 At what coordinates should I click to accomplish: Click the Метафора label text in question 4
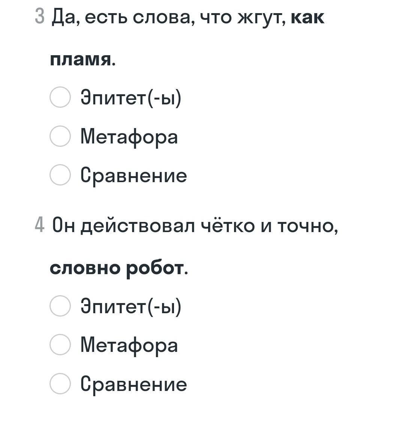coord(129,345)
